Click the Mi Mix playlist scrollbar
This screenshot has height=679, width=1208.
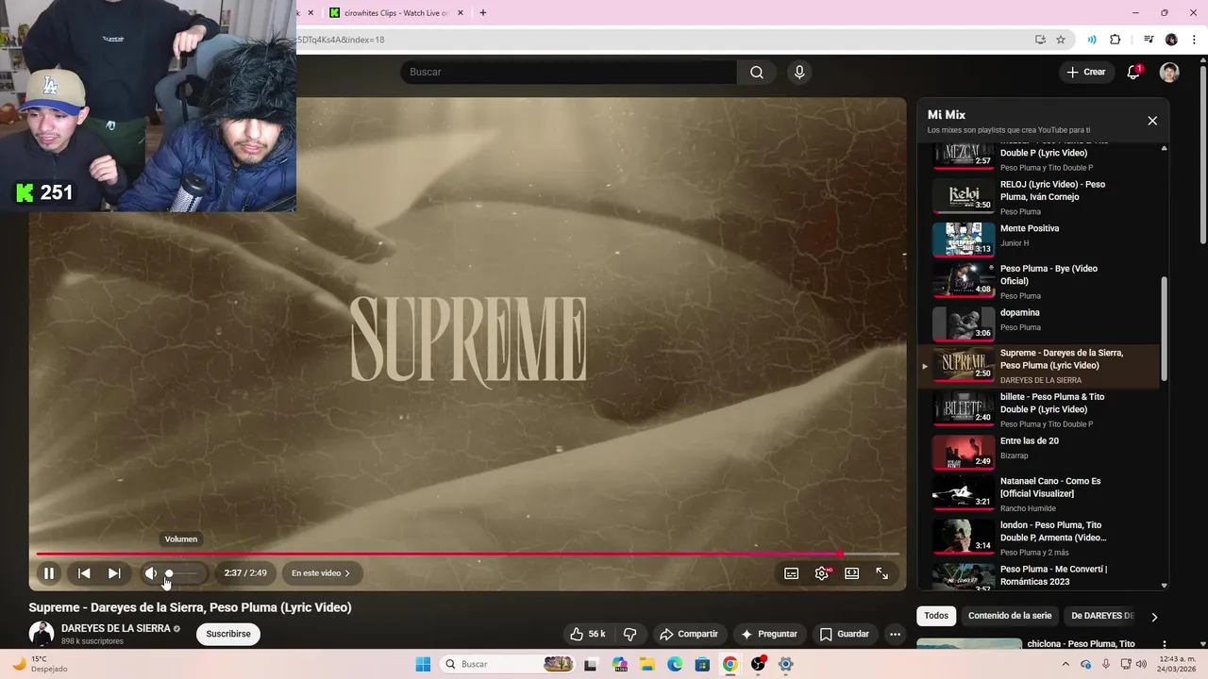pos(1164,328)
